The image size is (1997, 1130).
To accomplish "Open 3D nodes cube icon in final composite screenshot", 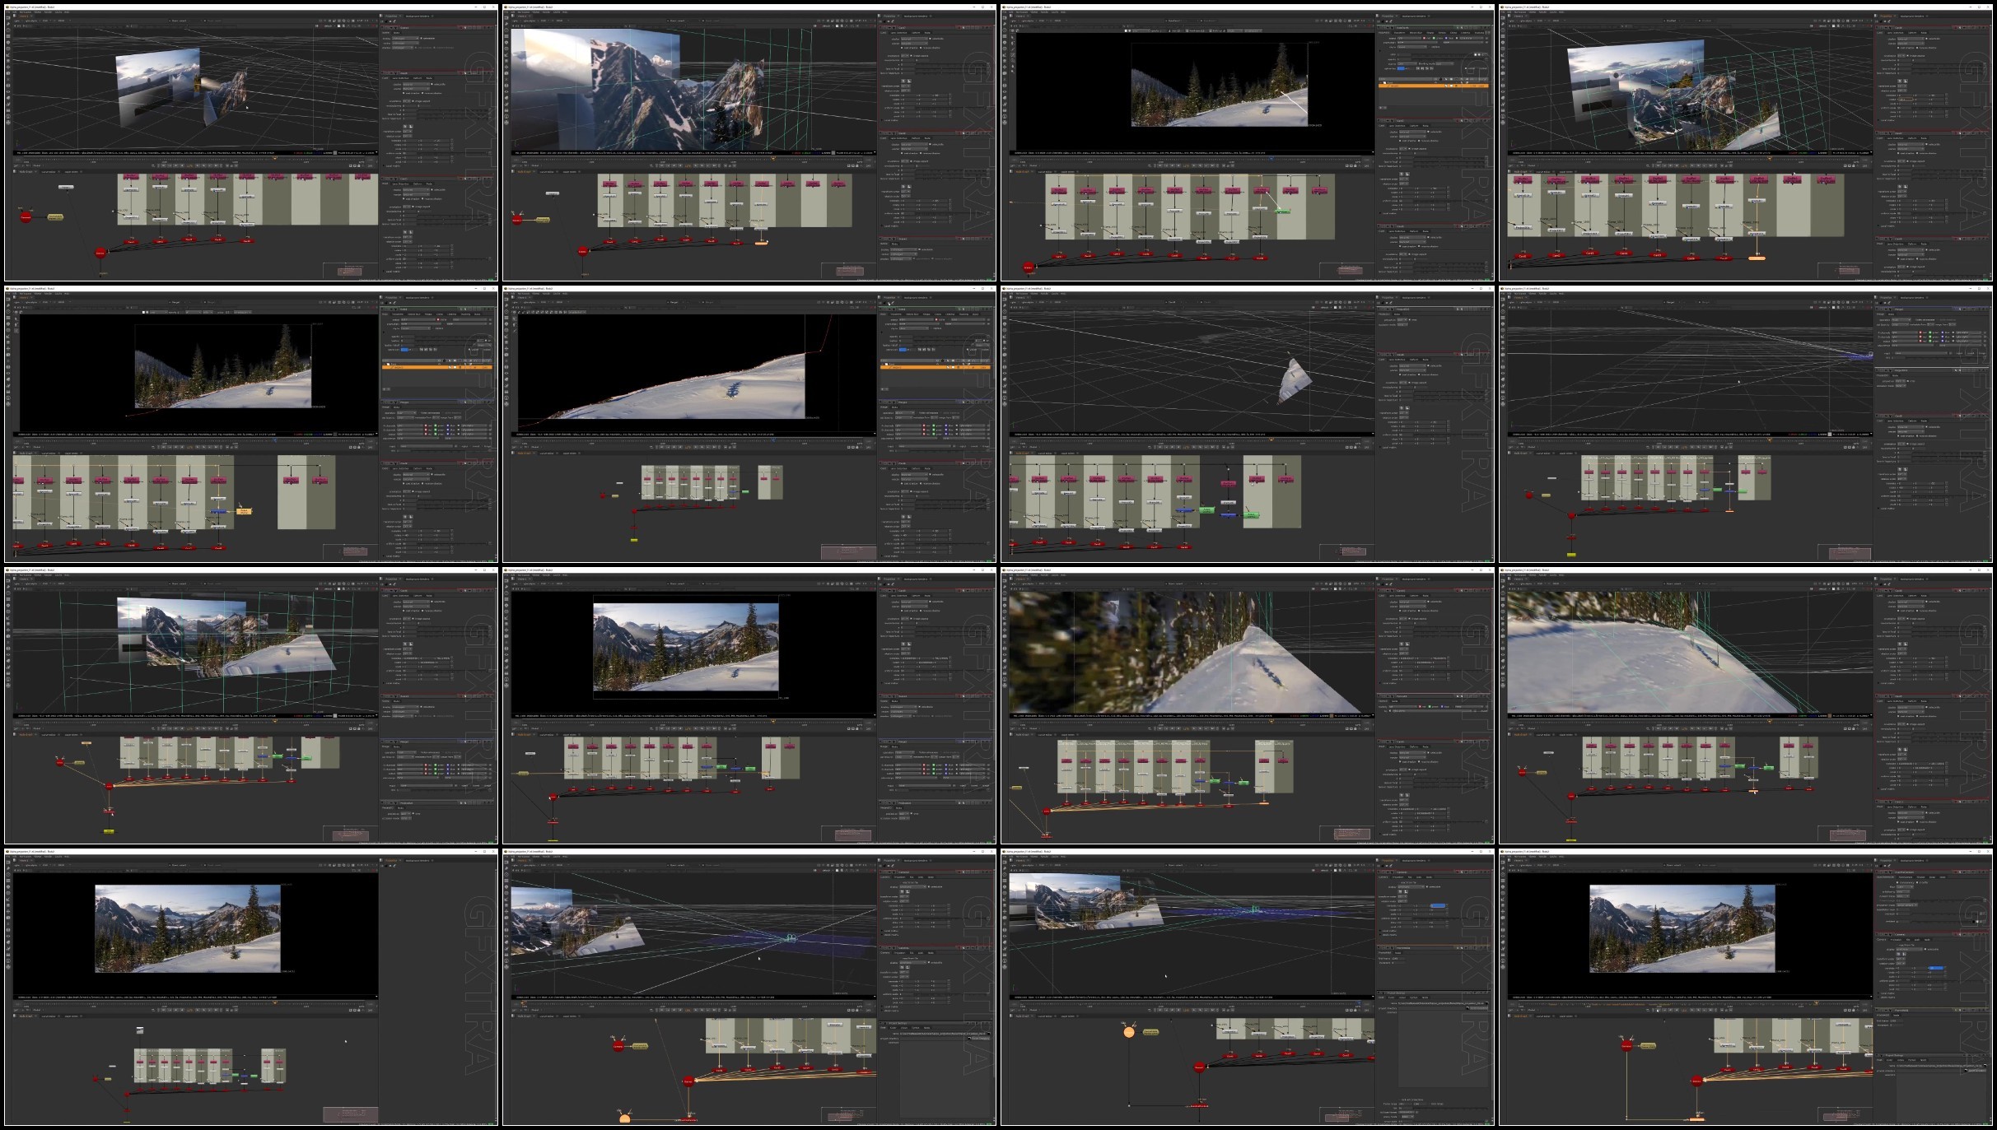I will pos(1503,918).
